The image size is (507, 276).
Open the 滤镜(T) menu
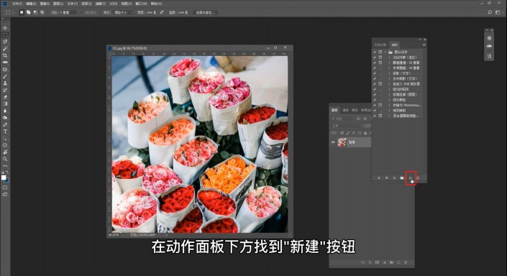[101, 4]
